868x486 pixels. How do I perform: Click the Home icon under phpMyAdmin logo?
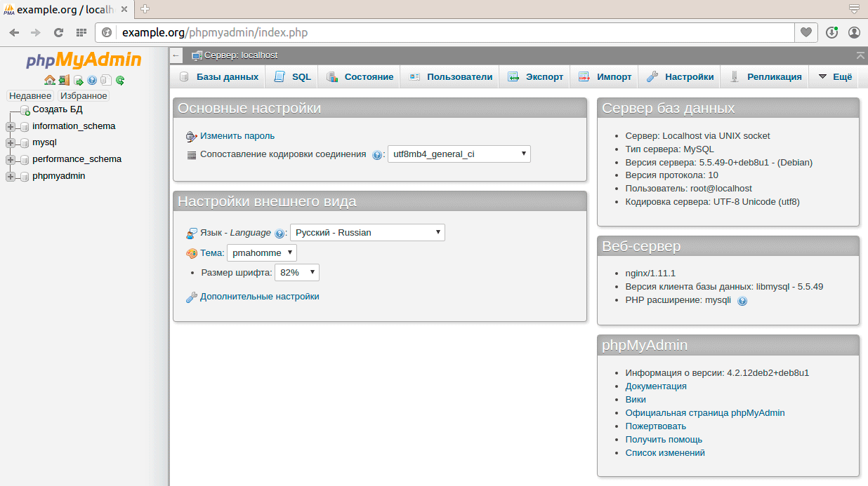[x=49, y=80]
